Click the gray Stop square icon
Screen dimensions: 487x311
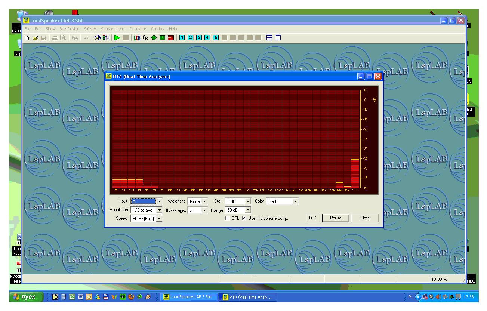pos(126,38)
